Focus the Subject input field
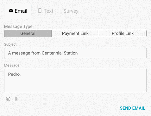The image size is (151, 116). click(x=75, y=53)
